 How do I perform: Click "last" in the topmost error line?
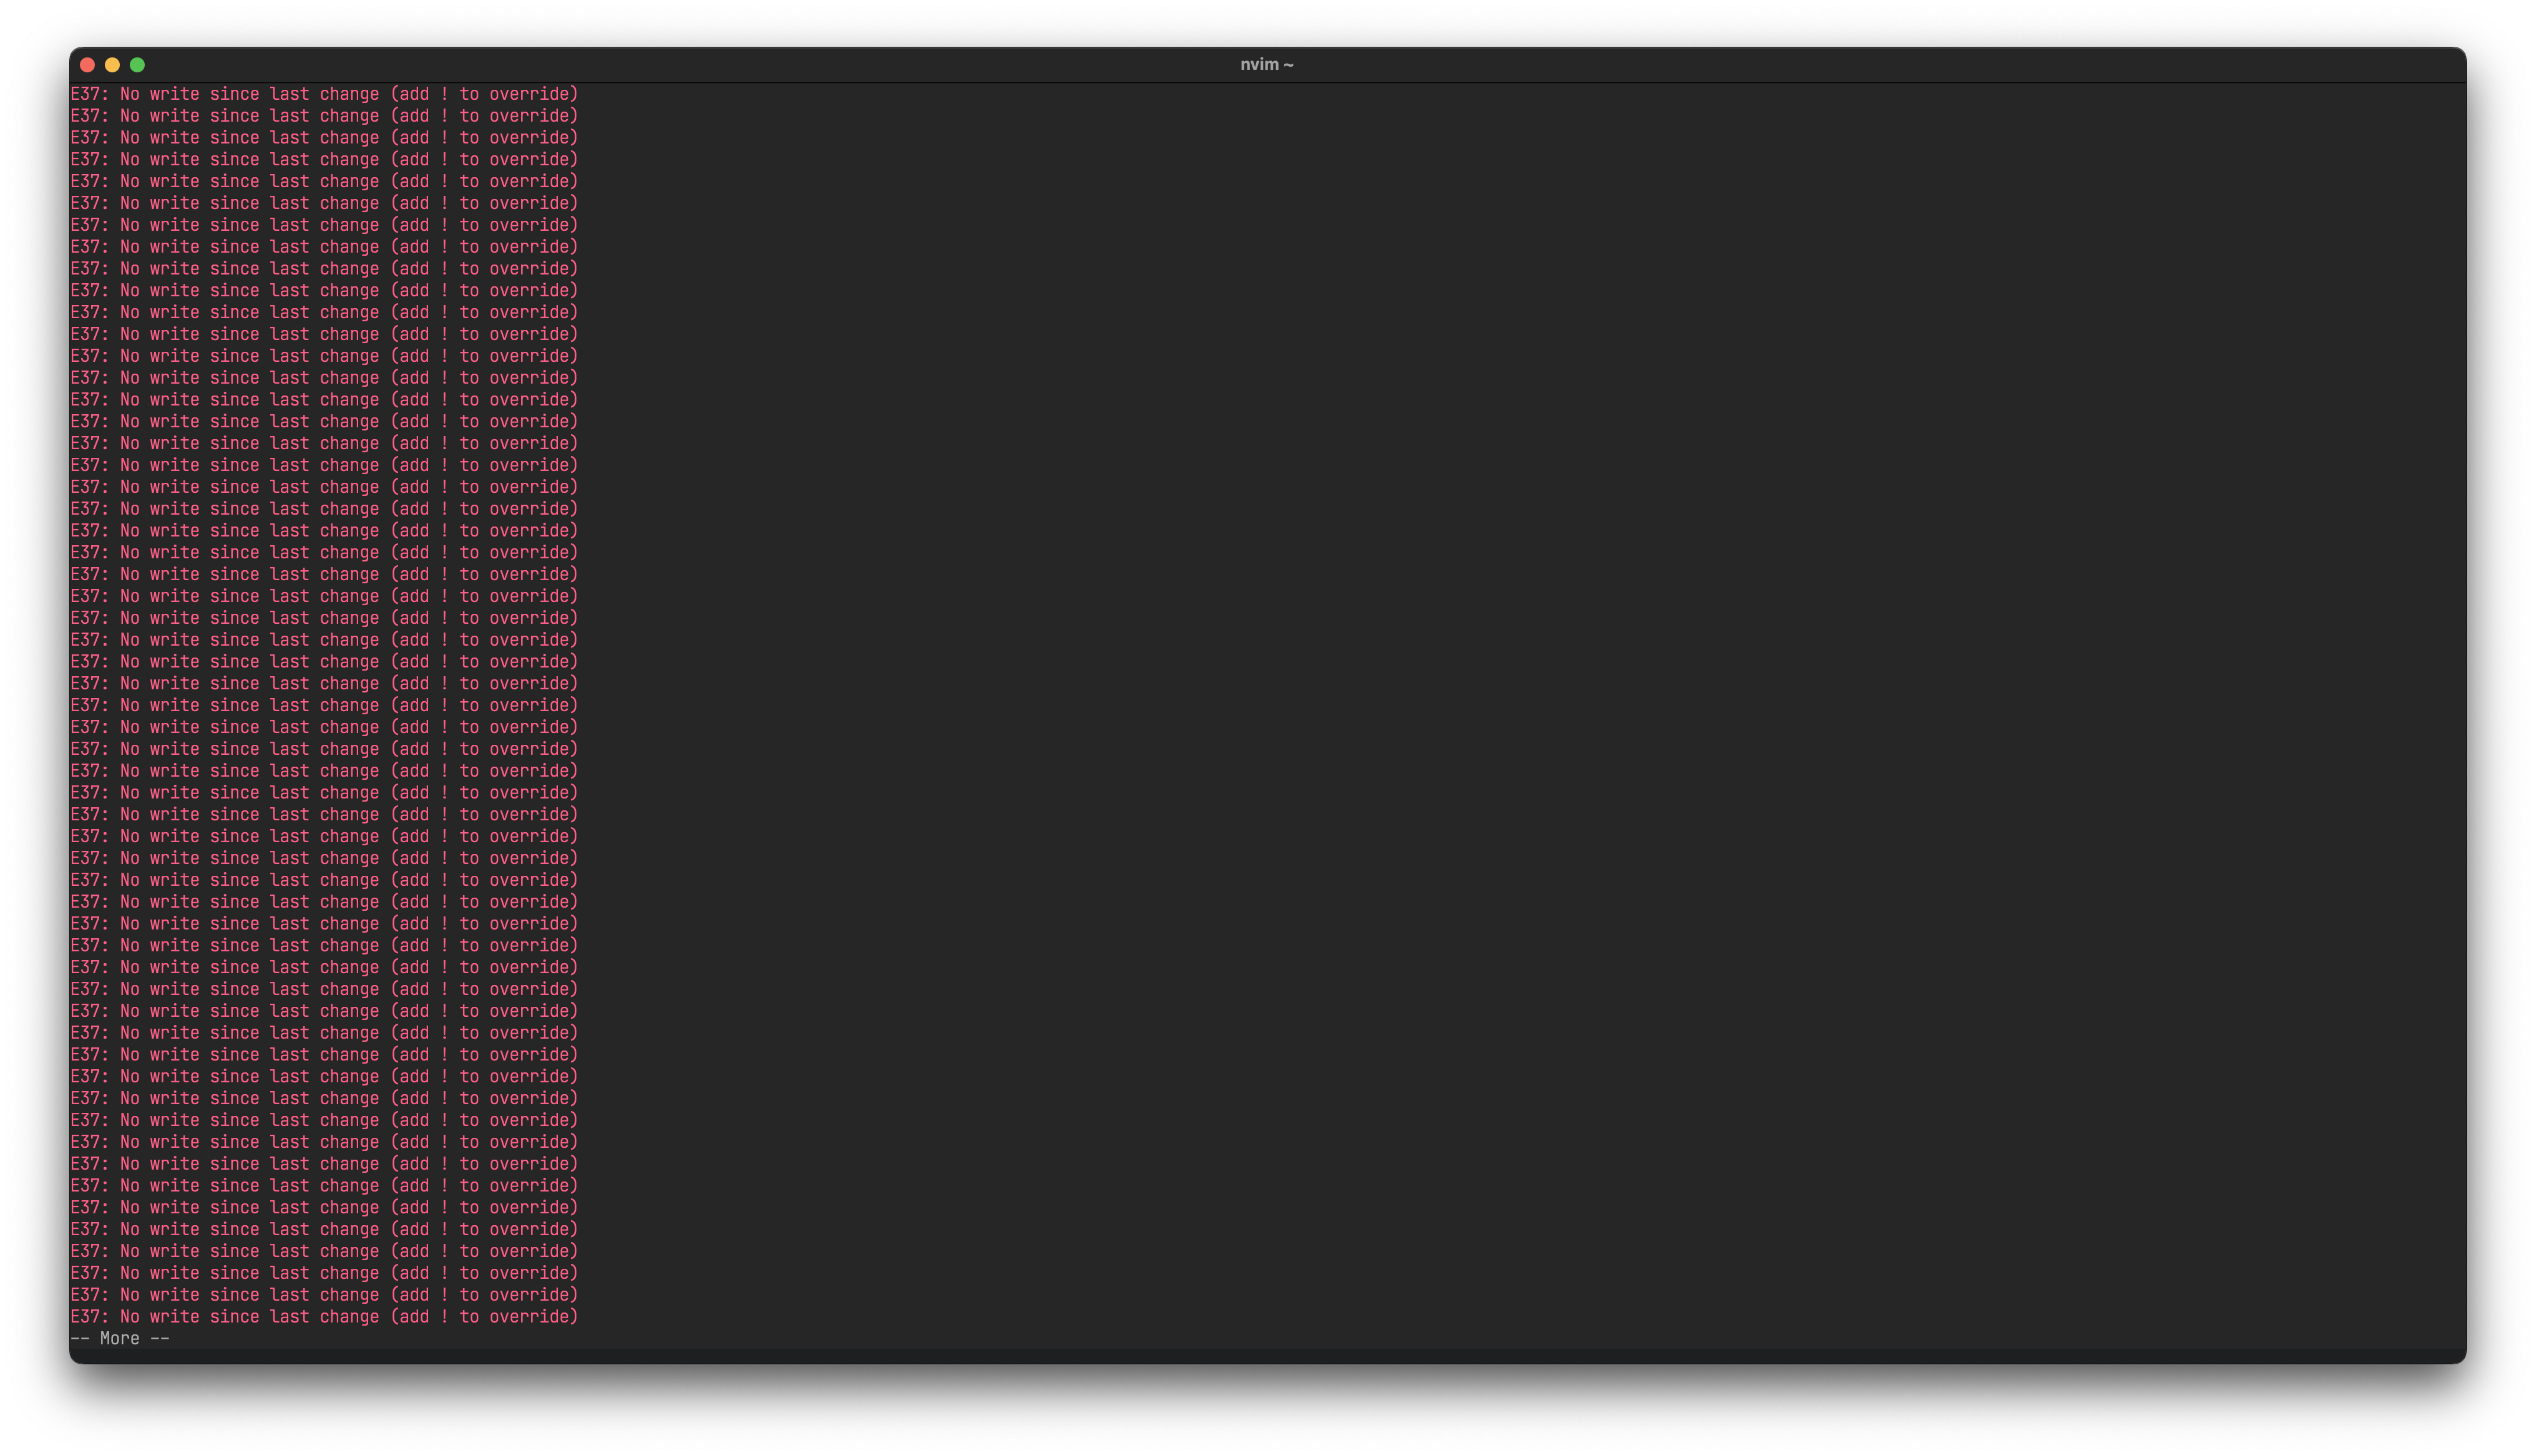click(x=289, y=94)
